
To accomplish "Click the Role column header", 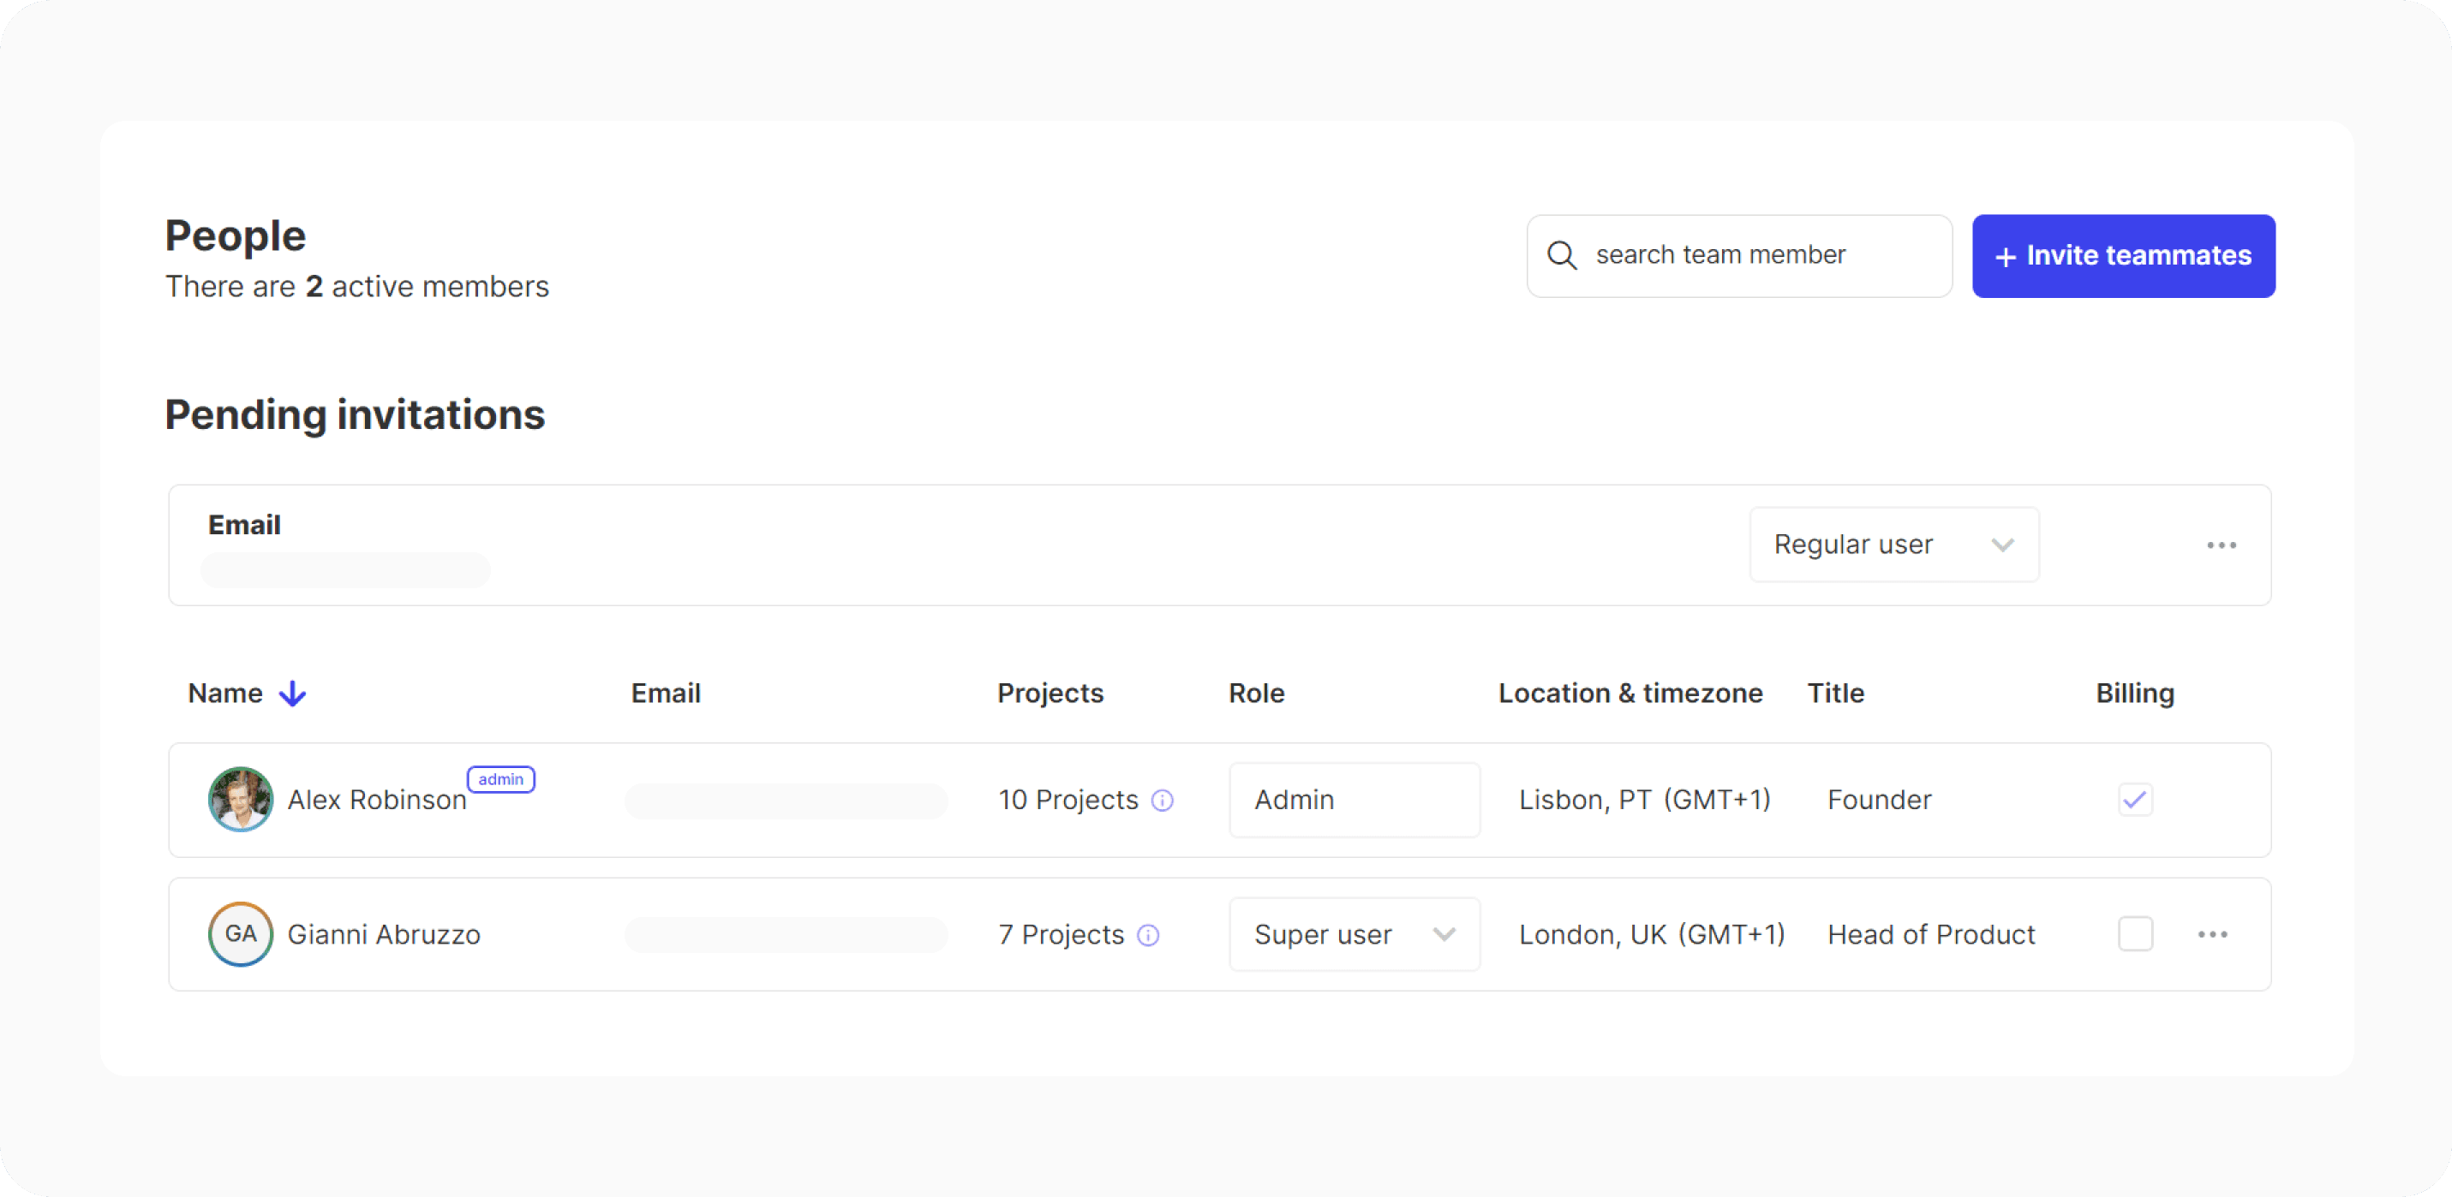I will [1255, 694].
